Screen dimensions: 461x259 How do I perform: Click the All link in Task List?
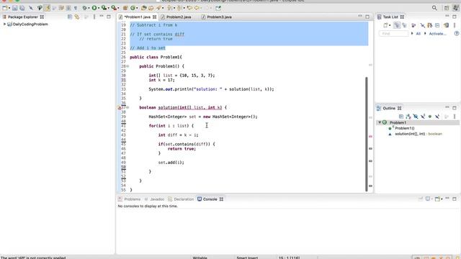(x=418, y=34)
